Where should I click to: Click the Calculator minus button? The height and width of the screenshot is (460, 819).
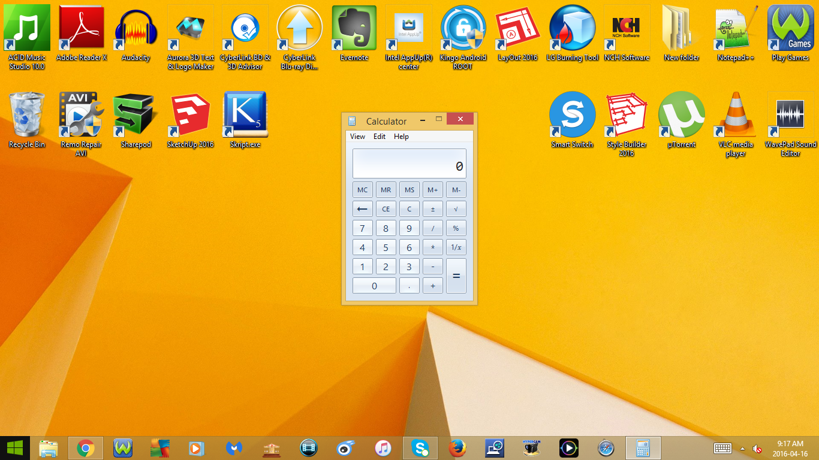click(x=432, y=267)
